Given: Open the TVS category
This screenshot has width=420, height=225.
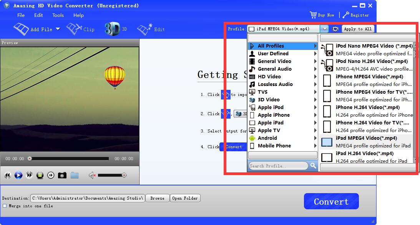Looking at the screenshot, I should tap(282, 92).
